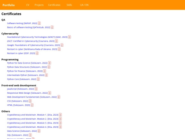Open Foundational Cybersecurity Technologies (GFACT) link
The image size is (185, 139).
pyautogui.click(x=37, y=37)
